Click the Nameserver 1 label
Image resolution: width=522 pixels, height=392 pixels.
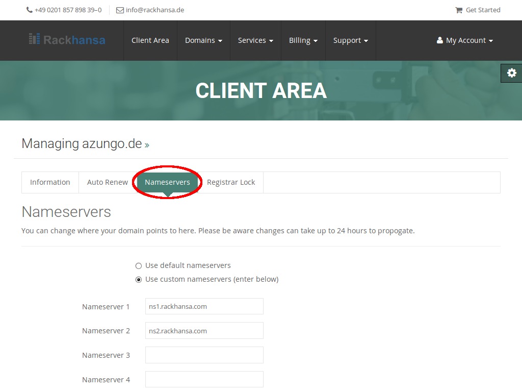coord(106,307)
